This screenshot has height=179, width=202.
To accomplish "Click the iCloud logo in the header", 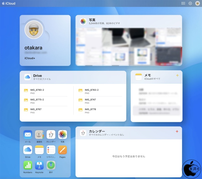I will point(9,3).
